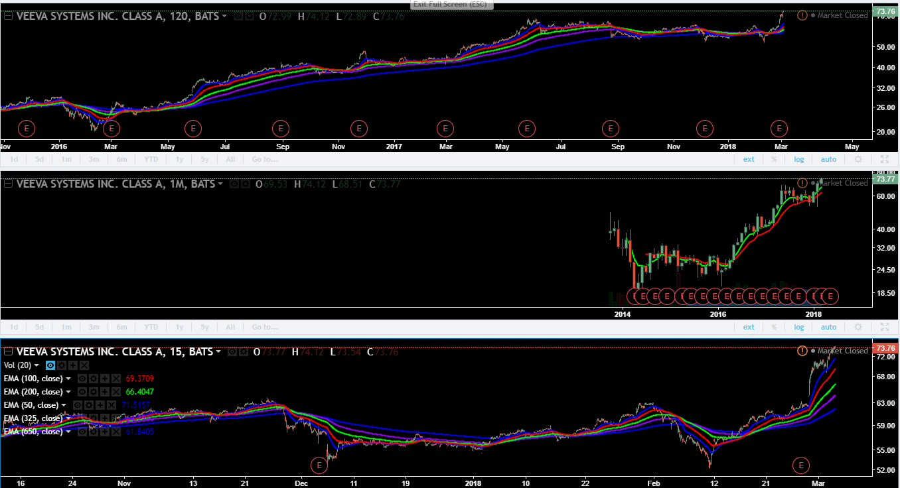The height and width of the screenshot is (488, 900).
Task: Click plus icon next to Vol (20)
Action: click(x=73, y=365)
